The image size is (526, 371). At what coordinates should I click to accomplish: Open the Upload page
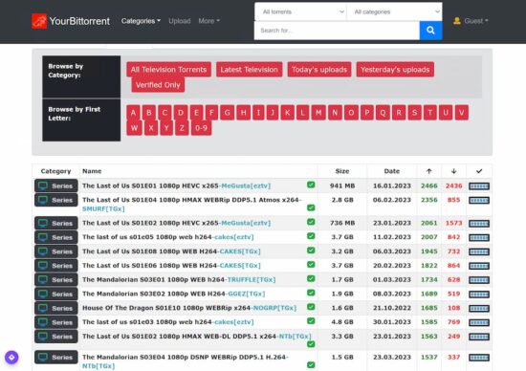pyautogui.click(x=180, y=21)
